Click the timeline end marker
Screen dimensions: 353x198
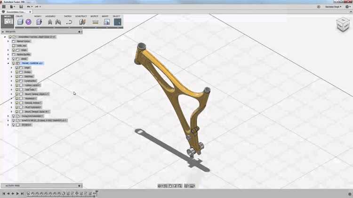pyautogui.click(x=96, y=193)
